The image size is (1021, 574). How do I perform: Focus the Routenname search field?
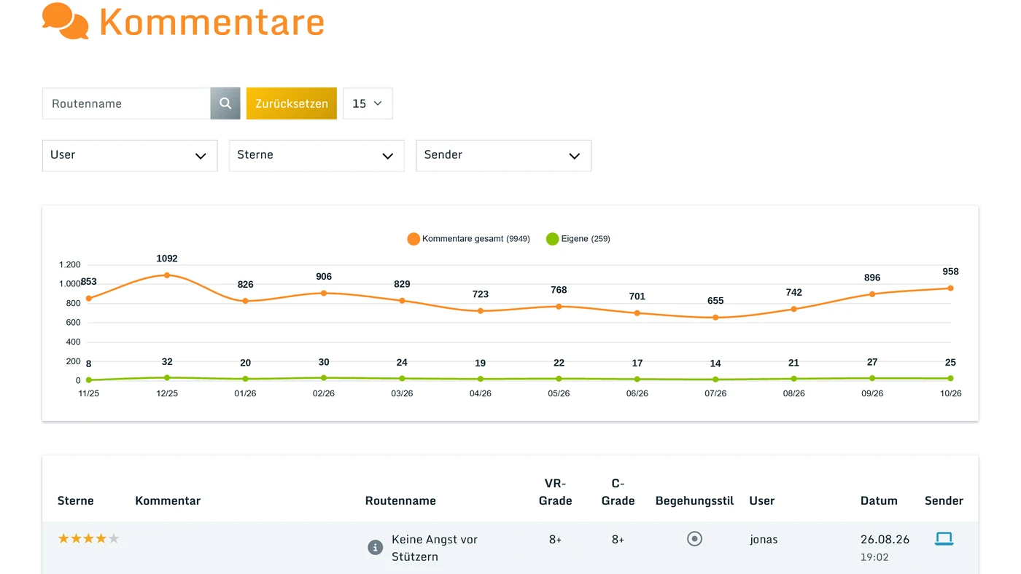(127, 103)
